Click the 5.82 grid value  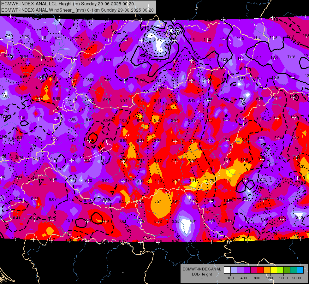pyautogui.click(x=158, y=221)
